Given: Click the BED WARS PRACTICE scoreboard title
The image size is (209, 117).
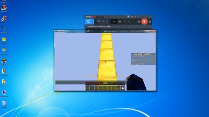Looking at the screenshot, I should pos(142,54).
